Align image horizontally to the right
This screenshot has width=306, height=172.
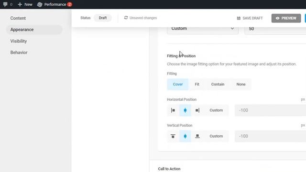click(197, 110)
